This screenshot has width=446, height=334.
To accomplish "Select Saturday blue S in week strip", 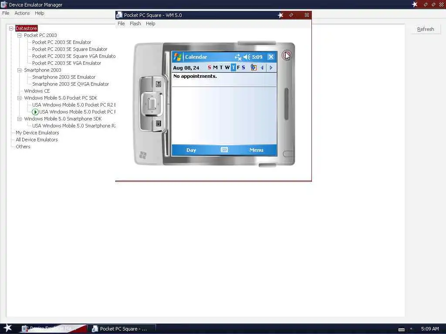I will tap(243, 67).
